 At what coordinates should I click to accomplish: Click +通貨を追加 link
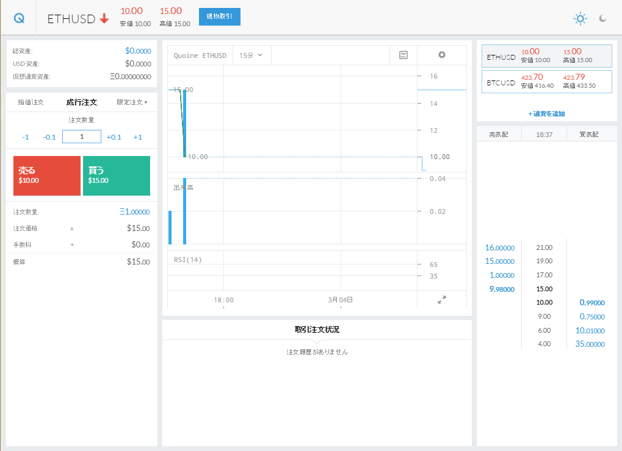pos(546,113)
